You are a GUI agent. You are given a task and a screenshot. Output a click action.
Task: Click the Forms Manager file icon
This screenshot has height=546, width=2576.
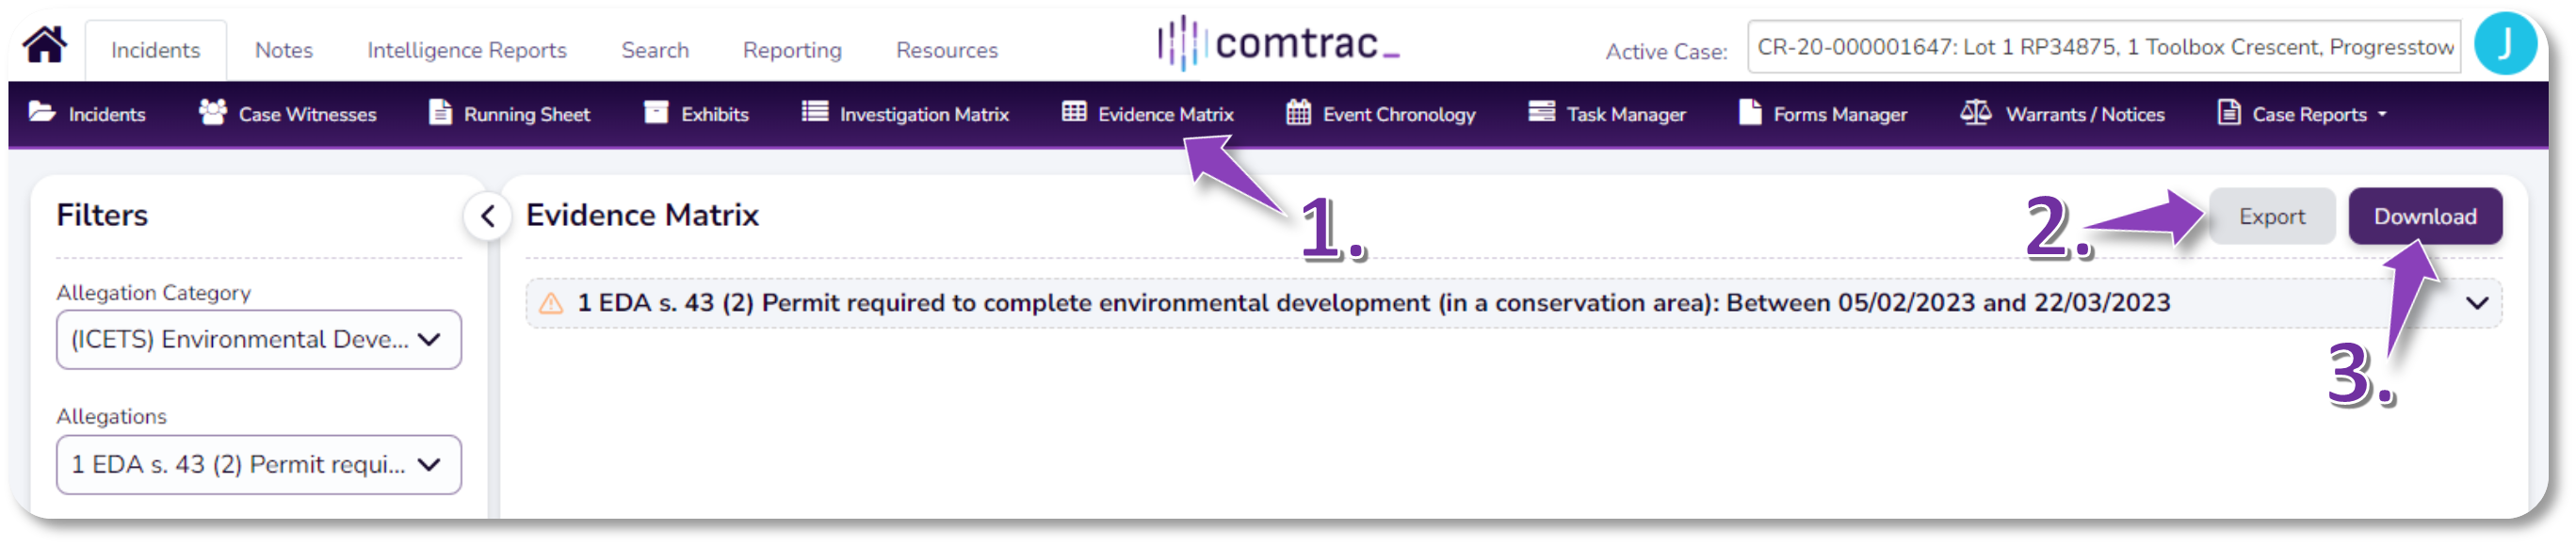coord(1749,112)
